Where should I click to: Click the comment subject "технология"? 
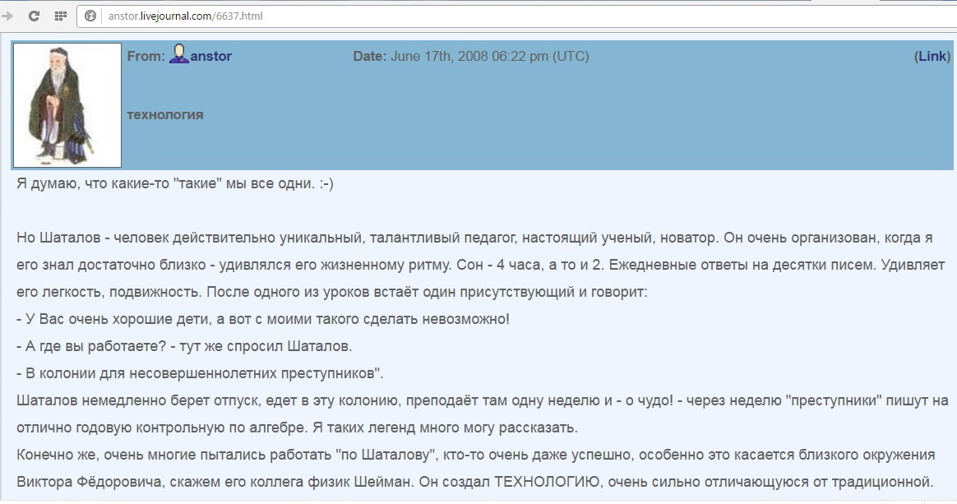(x=165, y=114)
